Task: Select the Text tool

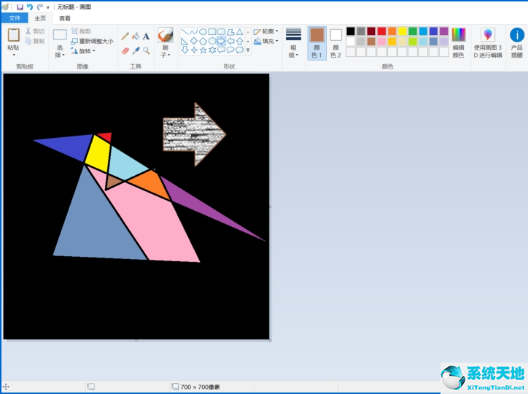Action: 146,36
